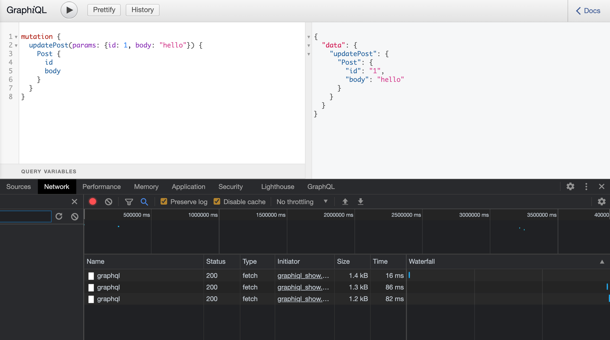
Task: Stop recording the network log
Action: tap(93, 202)
